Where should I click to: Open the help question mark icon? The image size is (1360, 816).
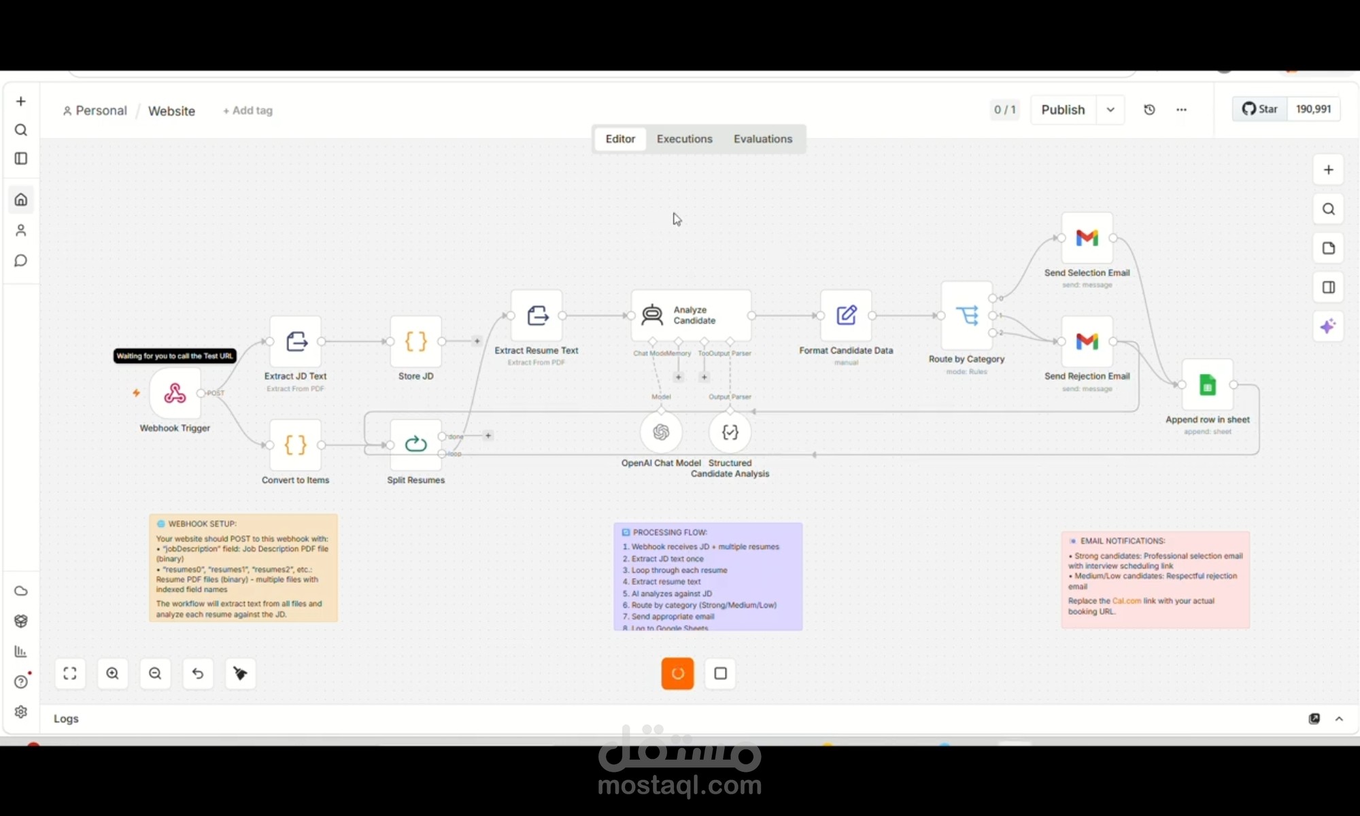point(21,682)
